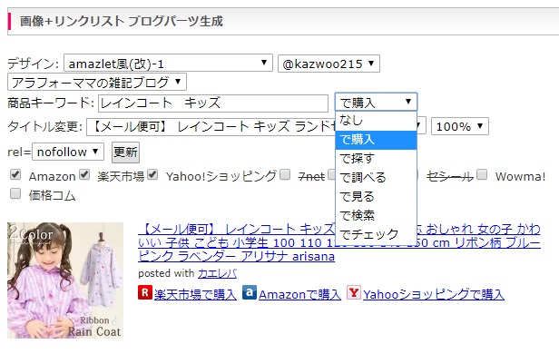559x354 pixels.
Task: Open the Amazonで購入 link
Action: pyautogui.click(x=299, y=294)
